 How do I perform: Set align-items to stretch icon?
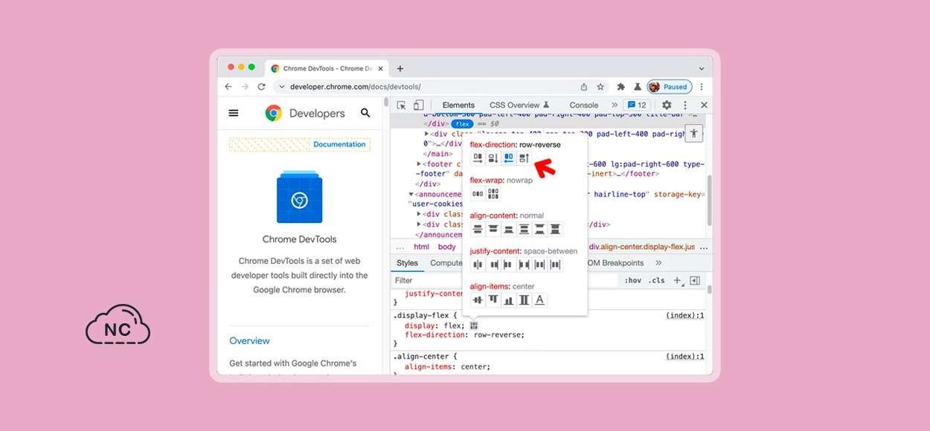(x=524, y=300)
